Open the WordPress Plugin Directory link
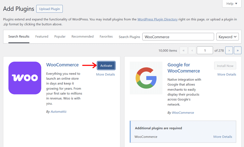Image resolution: width=244 pixels, height=147 pixels. pos(157,19)
